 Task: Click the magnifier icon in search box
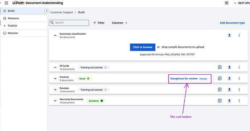(52, 23)
